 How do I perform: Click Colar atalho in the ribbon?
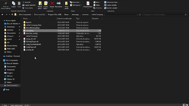pyautogui.click(x=28, y=8)
